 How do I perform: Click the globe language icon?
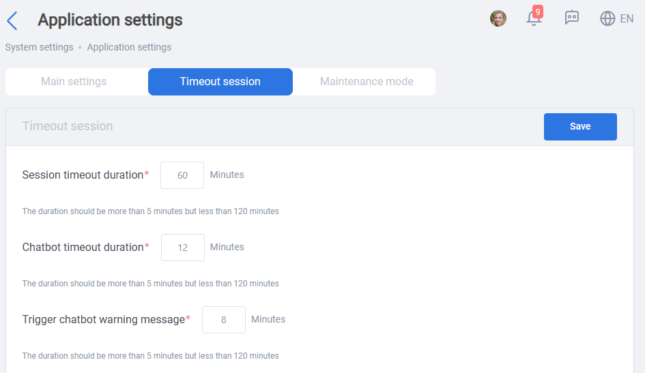pyautogui.click(x=607, y=18)
